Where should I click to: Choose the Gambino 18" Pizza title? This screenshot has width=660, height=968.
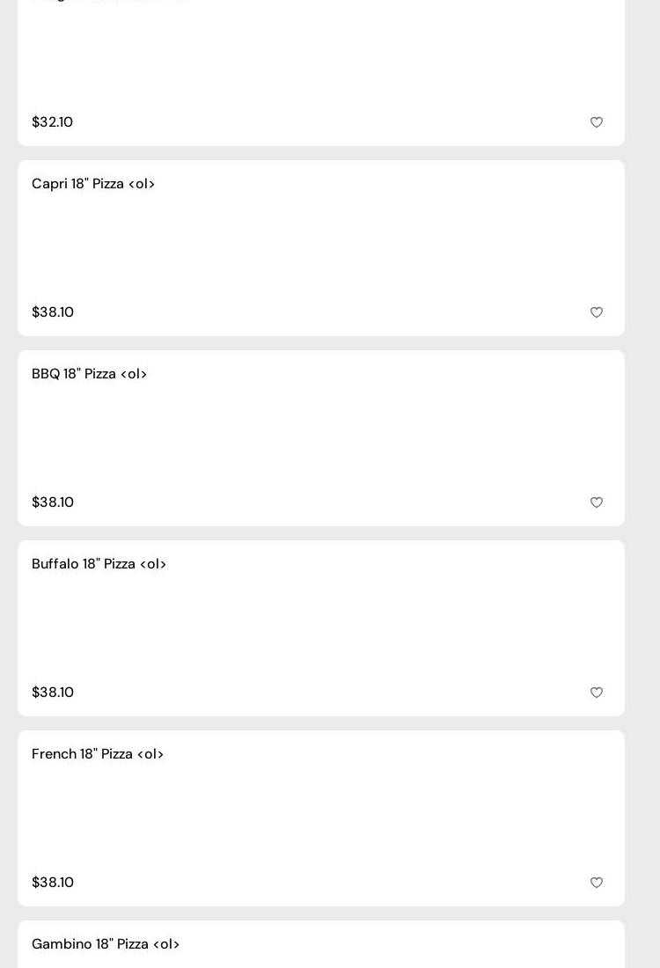106,944
